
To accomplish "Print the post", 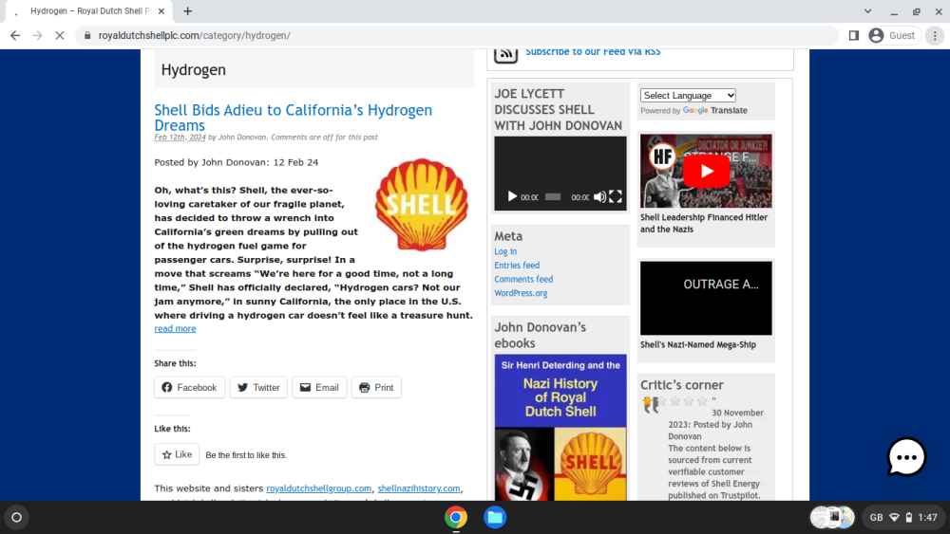I will pos(376,388).
